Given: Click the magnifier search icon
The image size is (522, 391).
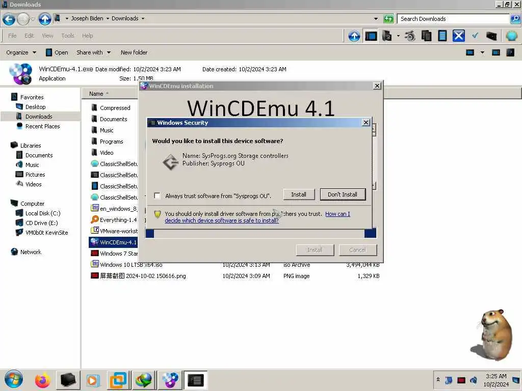Looking at the screenshot, I should 515,19.
